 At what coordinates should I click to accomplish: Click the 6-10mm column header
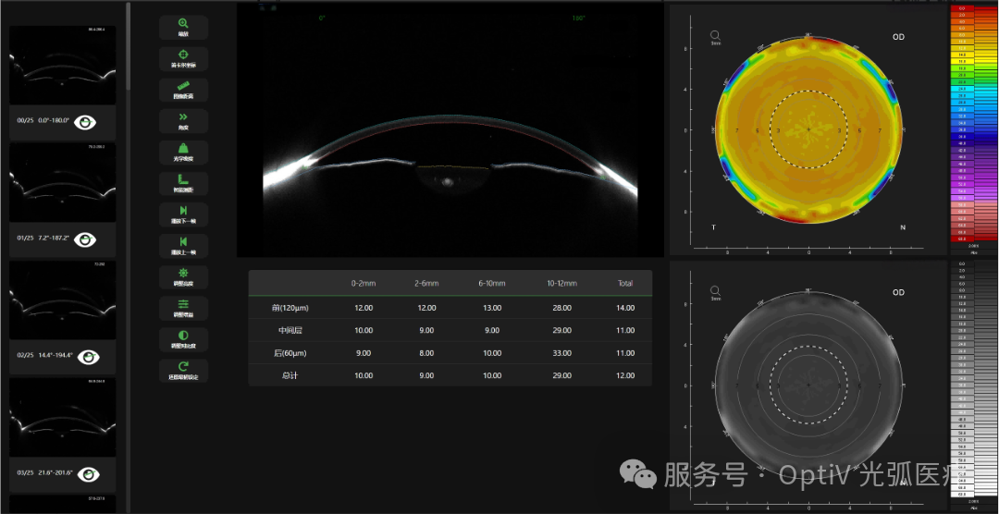(x=491, y=283)
